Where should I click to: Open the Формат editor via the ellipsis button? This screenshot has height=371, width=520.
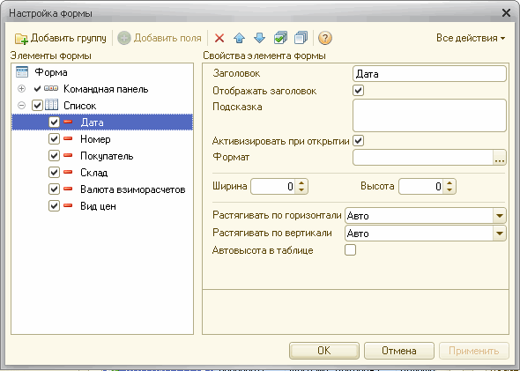[500, 158]
